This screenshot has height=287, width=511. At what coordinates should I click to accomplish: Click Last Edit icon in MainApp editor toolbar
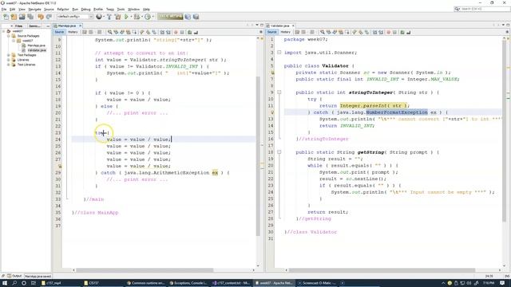point(85,32)
